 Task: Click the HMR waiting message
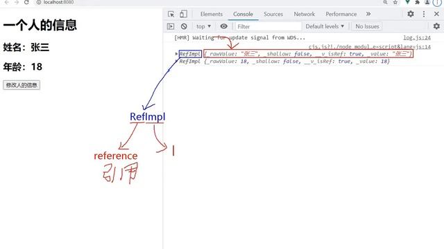pyautogui.click(x=239, y=37)
